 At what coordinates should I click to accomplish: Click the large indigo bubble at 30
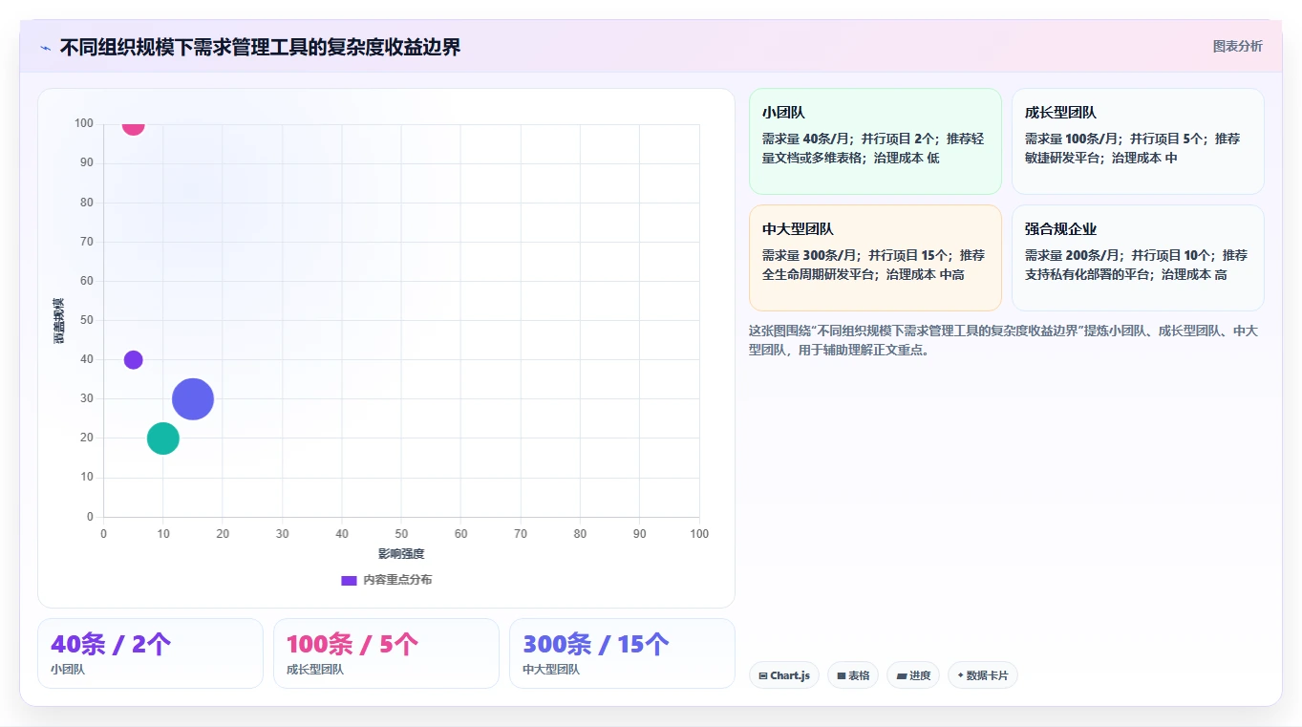(x=193, y=399)
